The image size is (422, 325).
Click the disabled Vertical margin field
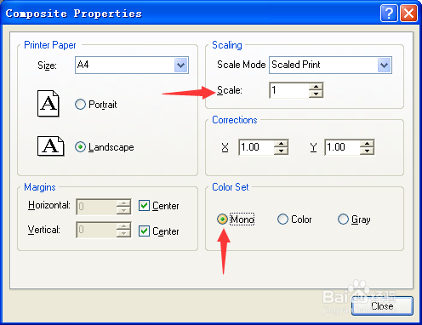coord(96,230)
